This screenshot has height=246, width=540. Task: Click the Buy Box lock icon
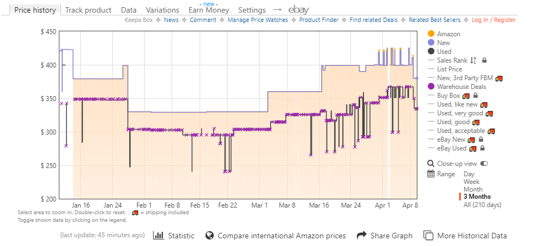click(x=476, y=96)
